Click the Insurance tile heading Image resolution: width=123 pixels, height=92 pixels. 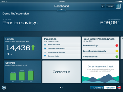pyautogui.click(x=50, y=39)
